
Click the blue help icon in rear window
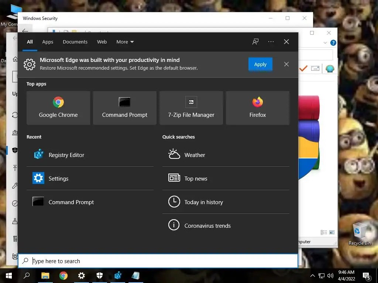click(x=333, y=43)
